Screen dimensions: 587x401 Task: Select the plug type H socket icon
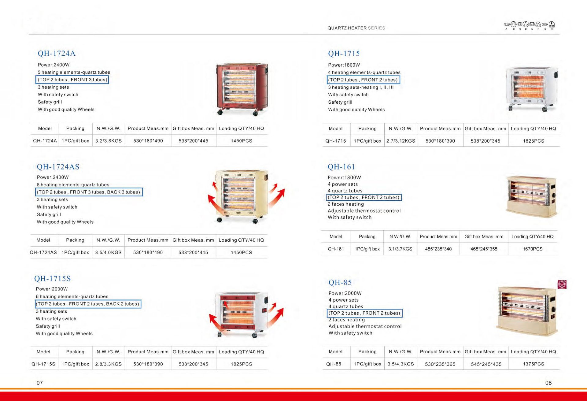click(x=552, y=24)
